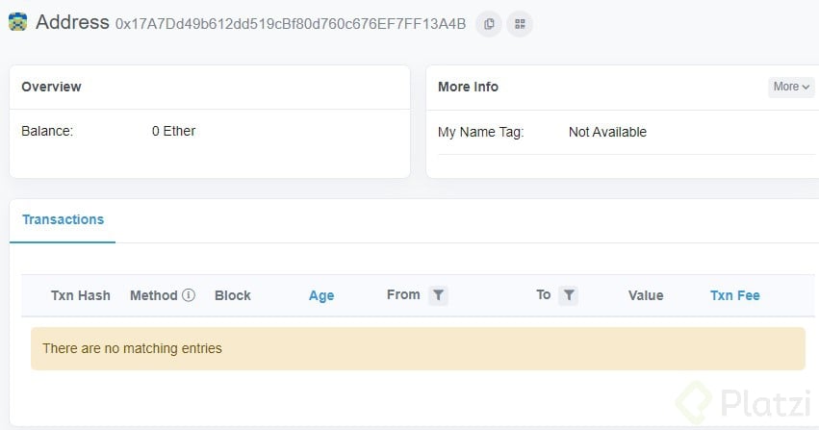Screen dimensions: 819x430
Task: Switch to the Transactions tab
Action: [63, 219]
